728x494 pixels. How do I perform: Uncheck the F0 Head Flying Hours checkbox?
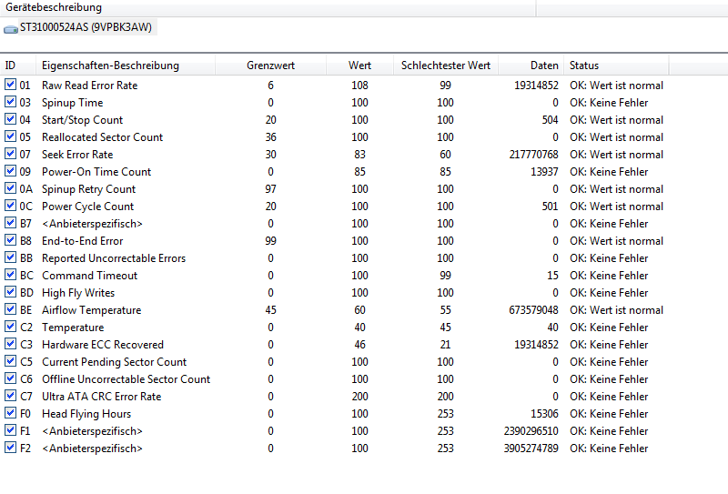pos(10,413)
